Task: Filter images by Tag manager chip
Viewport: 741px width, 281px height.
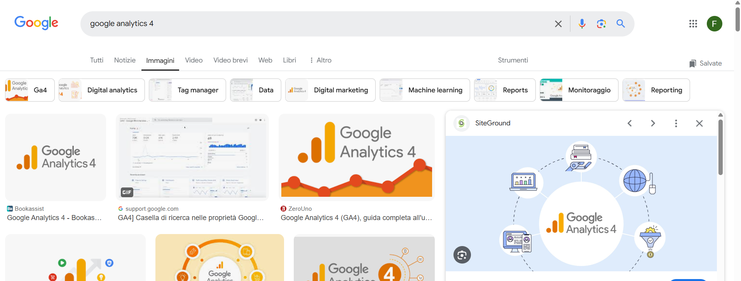Action: [187, 90]
